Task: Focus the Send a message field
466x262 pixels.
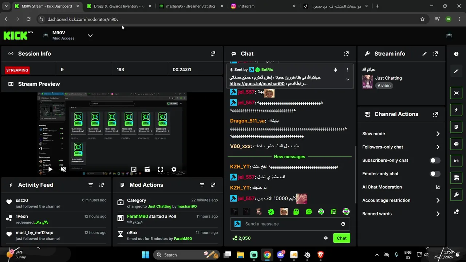Action: (x=290, y=224)
